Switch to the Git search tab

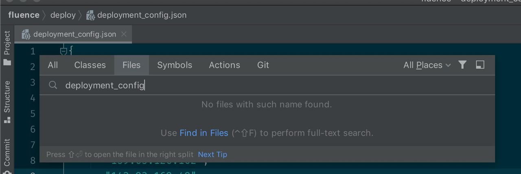point(263,65)
